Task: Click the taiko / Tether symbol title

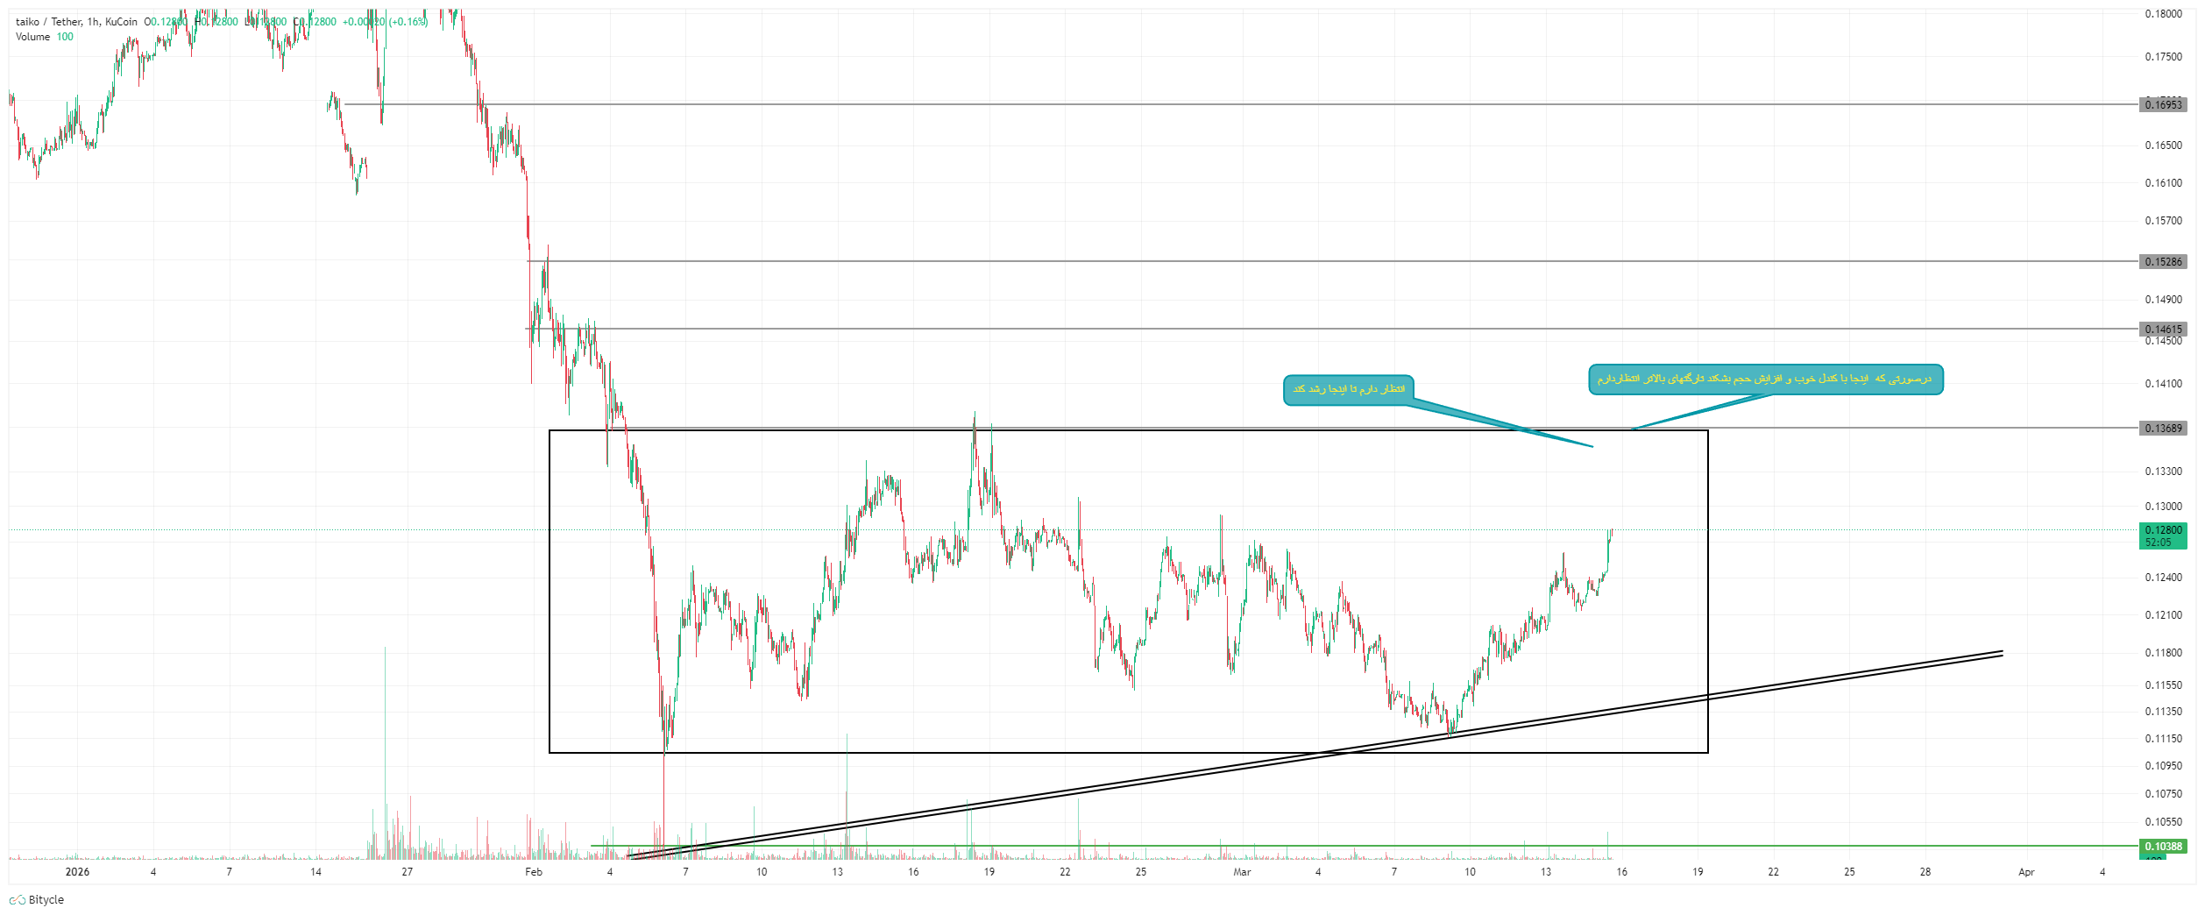Action: click(x=49, y=22)
